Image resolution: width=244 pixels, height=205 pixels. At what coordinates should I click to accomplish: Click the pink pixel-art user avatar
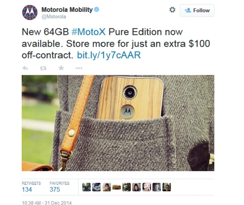[x=146, y=187]
